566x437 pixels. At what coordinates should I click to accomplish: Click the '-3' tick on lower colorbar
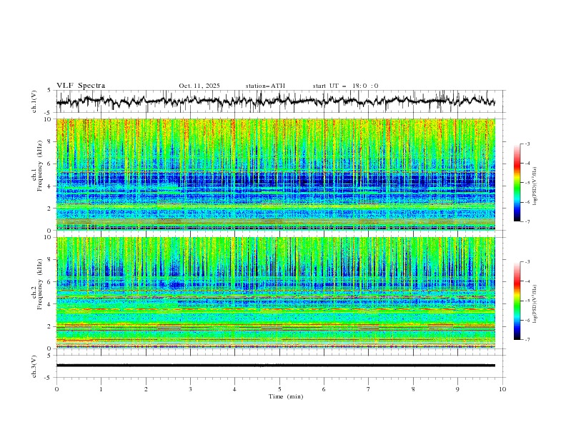pos(527,262)
